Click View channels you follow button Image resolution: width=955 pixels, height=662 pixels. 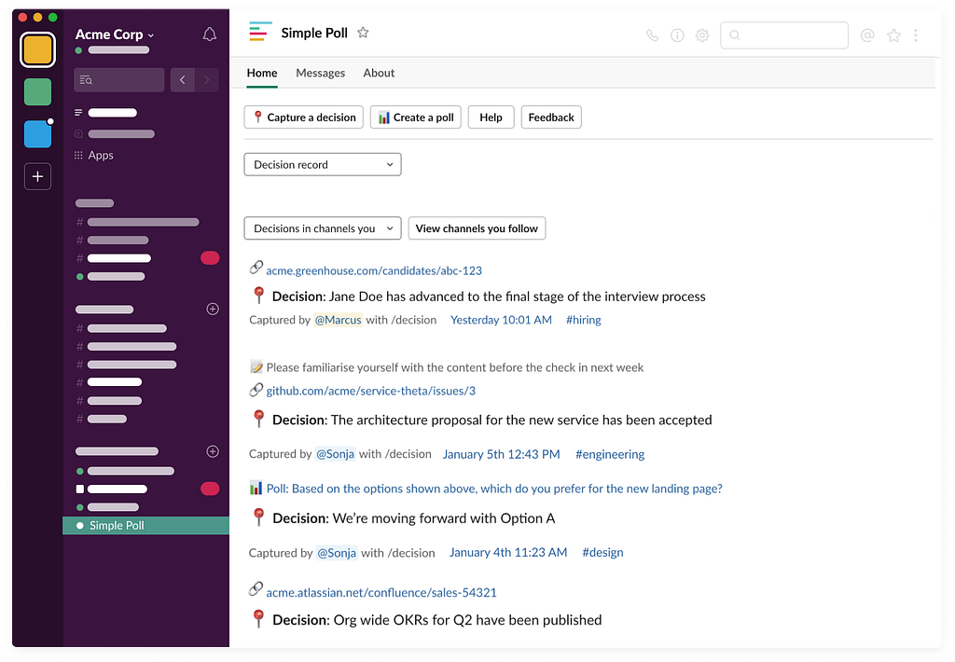pos(477,228)
